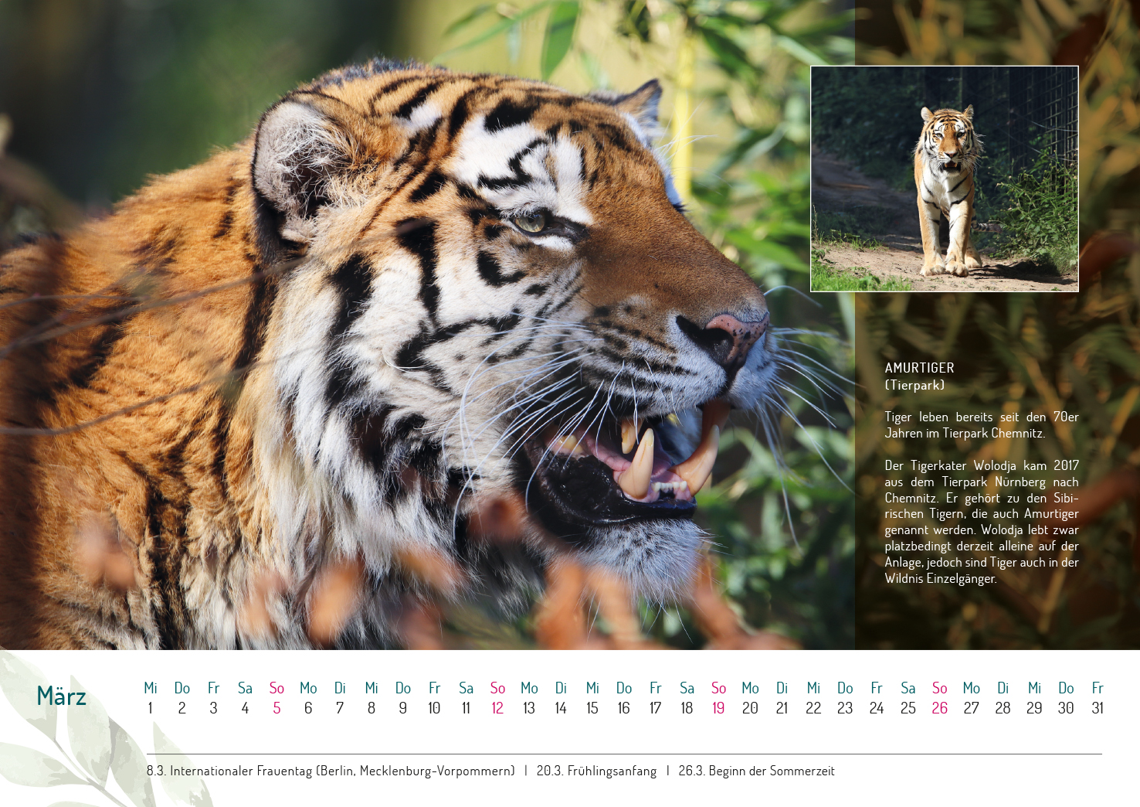Viewport: 1140px width, 807px height.
Task: Click the date 14 in the calendar
Action: click(x=561, y=708)
